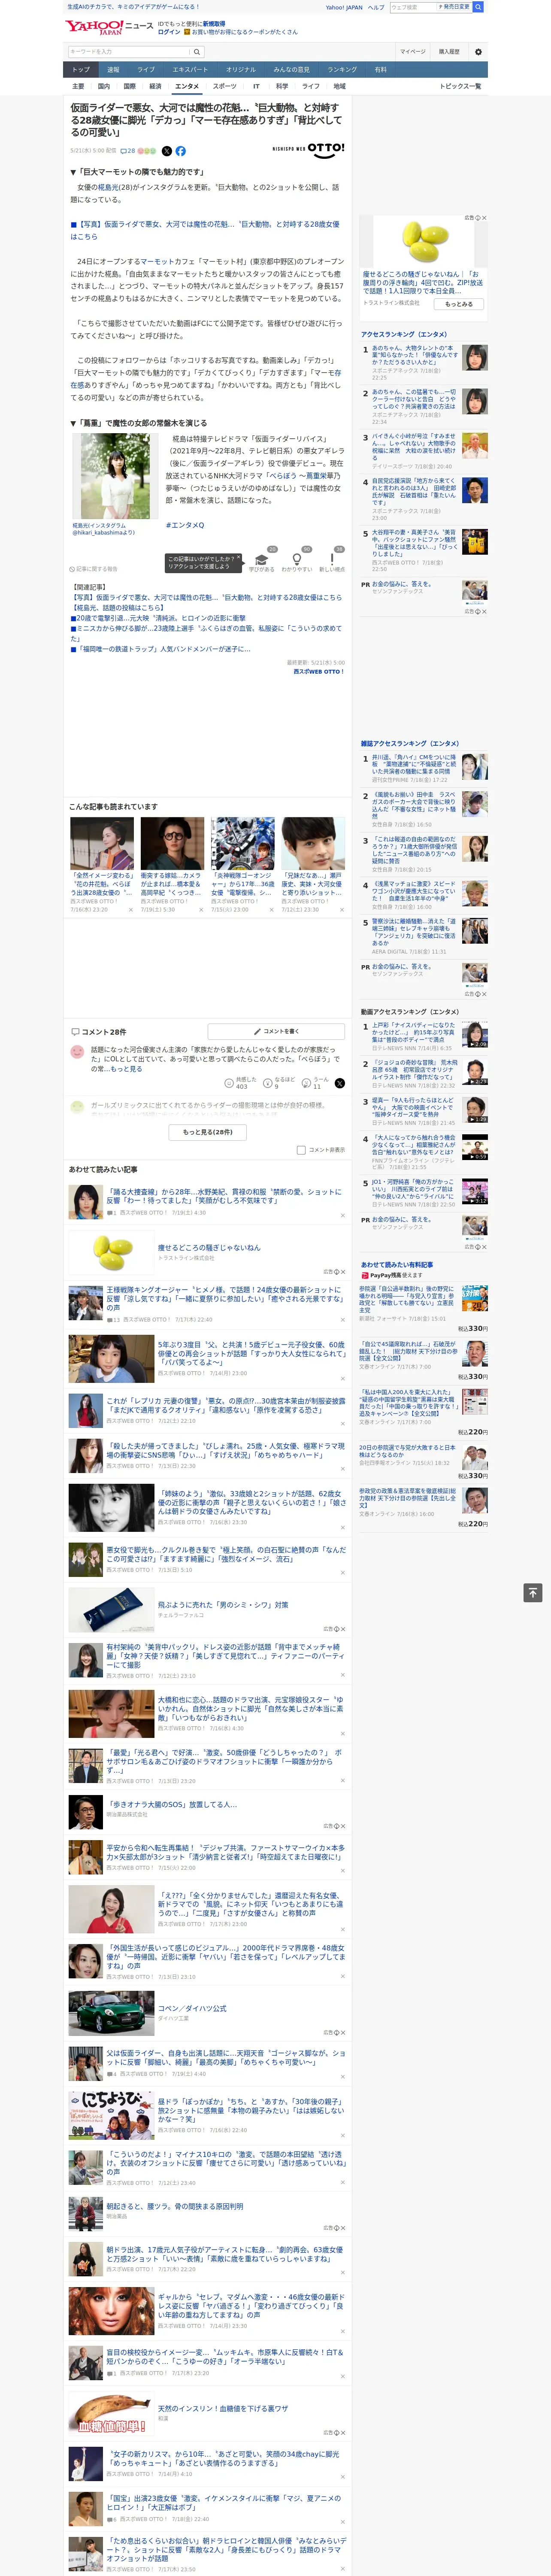Image resolution: width=551 pixels, height=2576 pixels.
Task: Click the search magnifier button beside keyword box
Action: point(197,51)
